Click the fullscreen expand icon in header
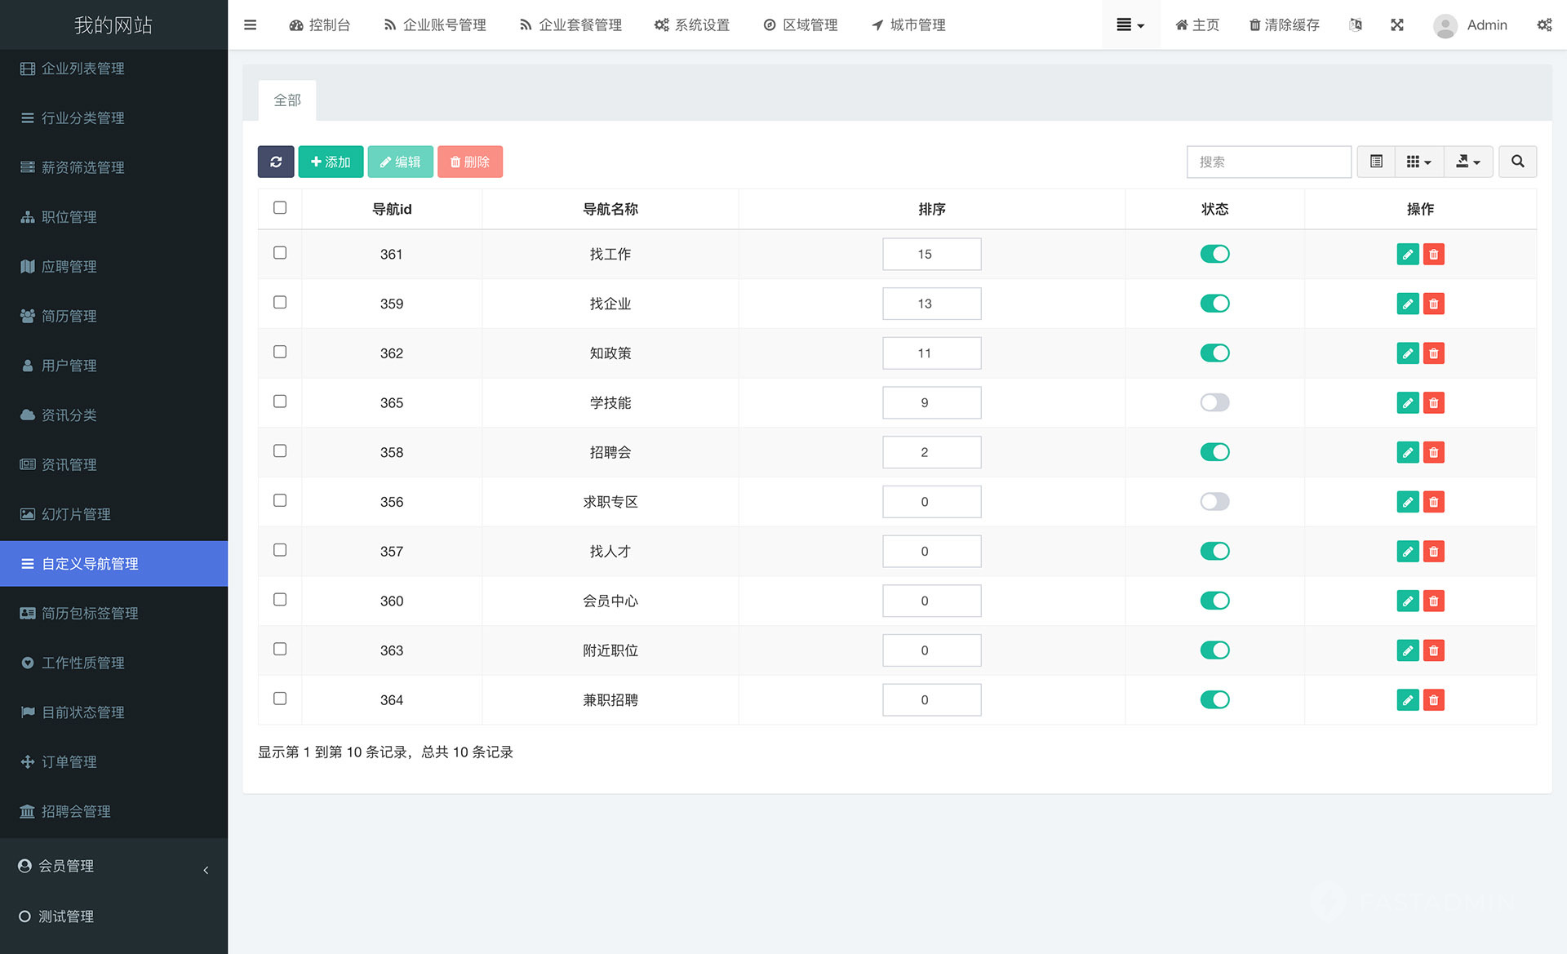 1397,24
